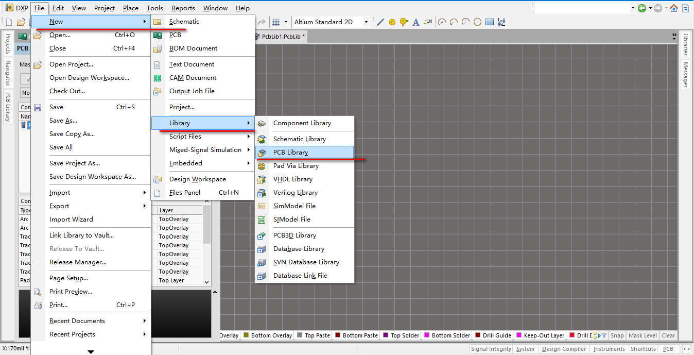Select the Place Via tool
Screen dimensions: 694x355
point(404,22)
